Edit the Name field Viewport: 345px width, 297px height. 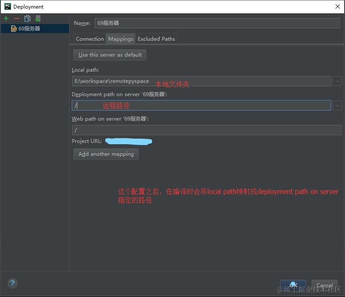[217, 23]
